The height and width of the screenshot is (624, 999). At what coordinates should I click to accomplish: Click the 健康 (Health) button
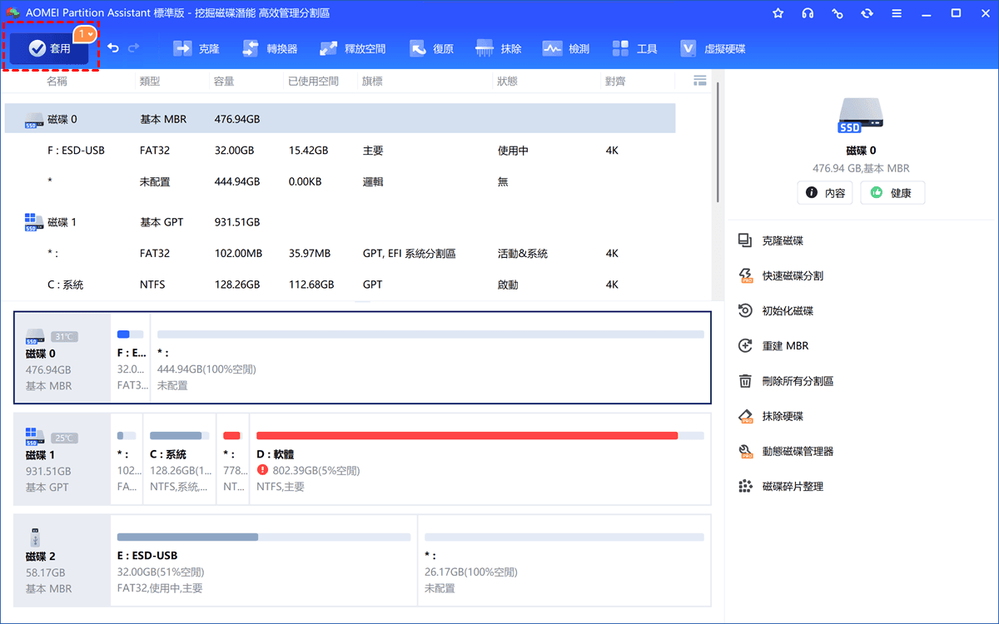pos(892,193)
